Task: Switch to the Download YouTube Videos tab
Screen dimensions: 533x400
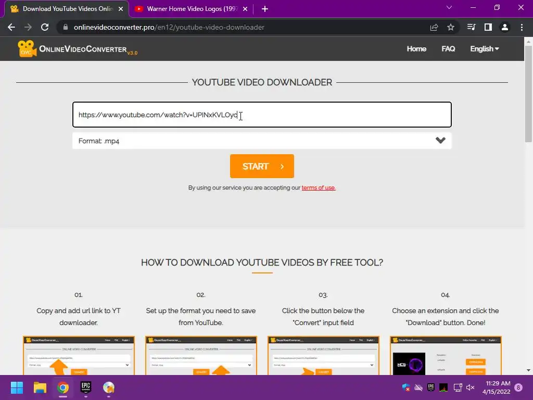Action: click(x=67, y=9)
